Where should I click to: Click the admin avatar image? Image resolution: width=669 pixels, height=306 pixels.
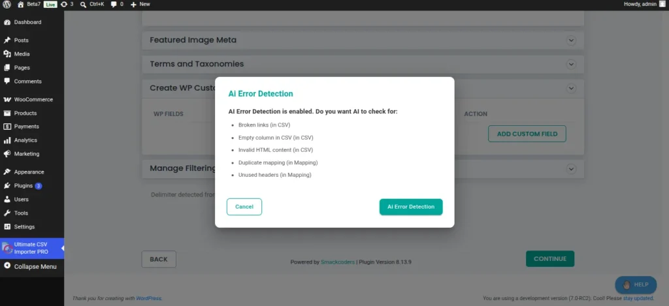pyautogui.click(x=662, y=4)
